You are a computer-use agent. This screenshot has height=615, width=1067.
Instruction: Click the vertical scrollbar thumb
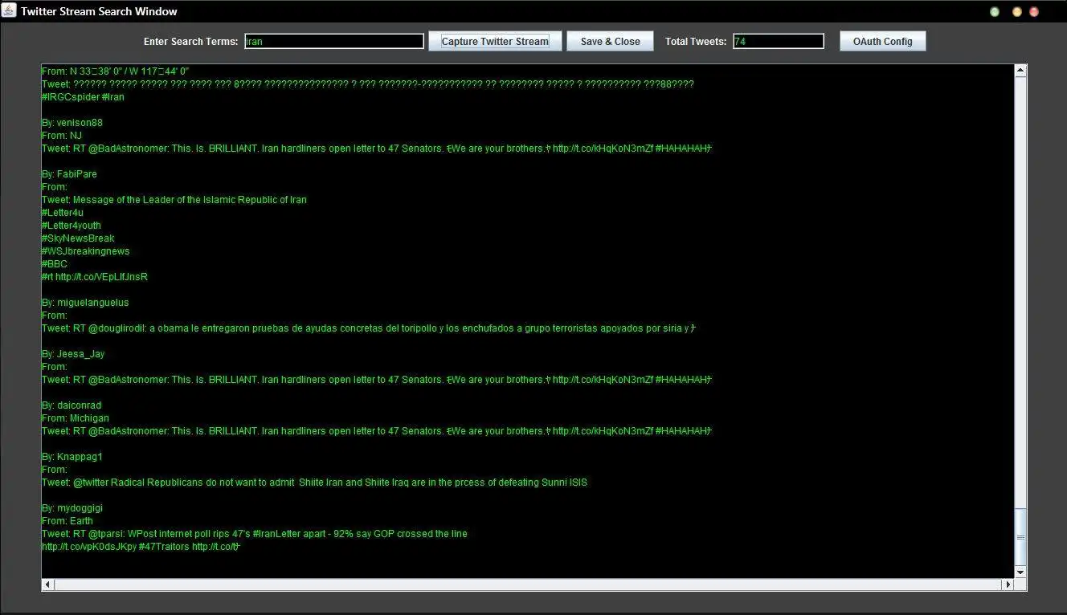[1020, 537]
